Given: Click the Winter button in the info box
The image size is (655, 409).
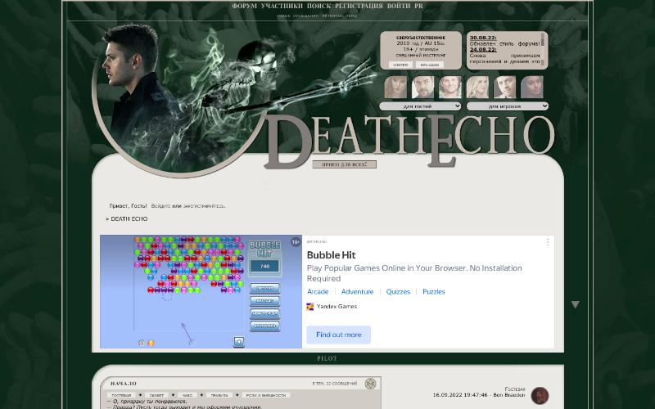Looking at the screenshot, I should pyautogui.click(x=400, y=64).
